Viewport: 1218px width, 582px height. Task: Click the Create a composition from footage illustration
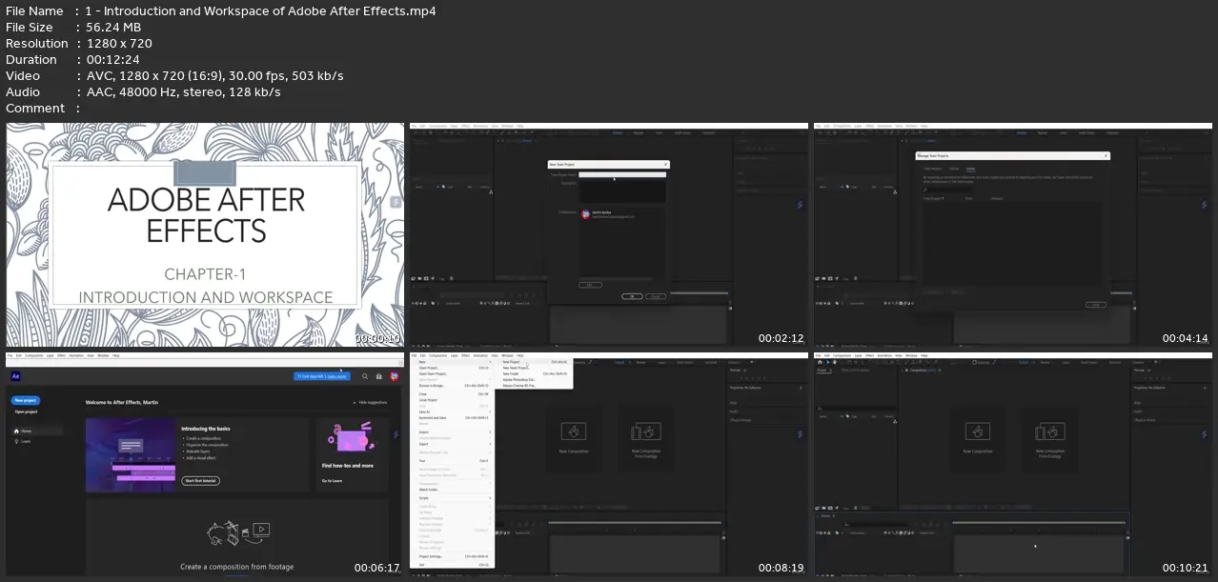237,532
